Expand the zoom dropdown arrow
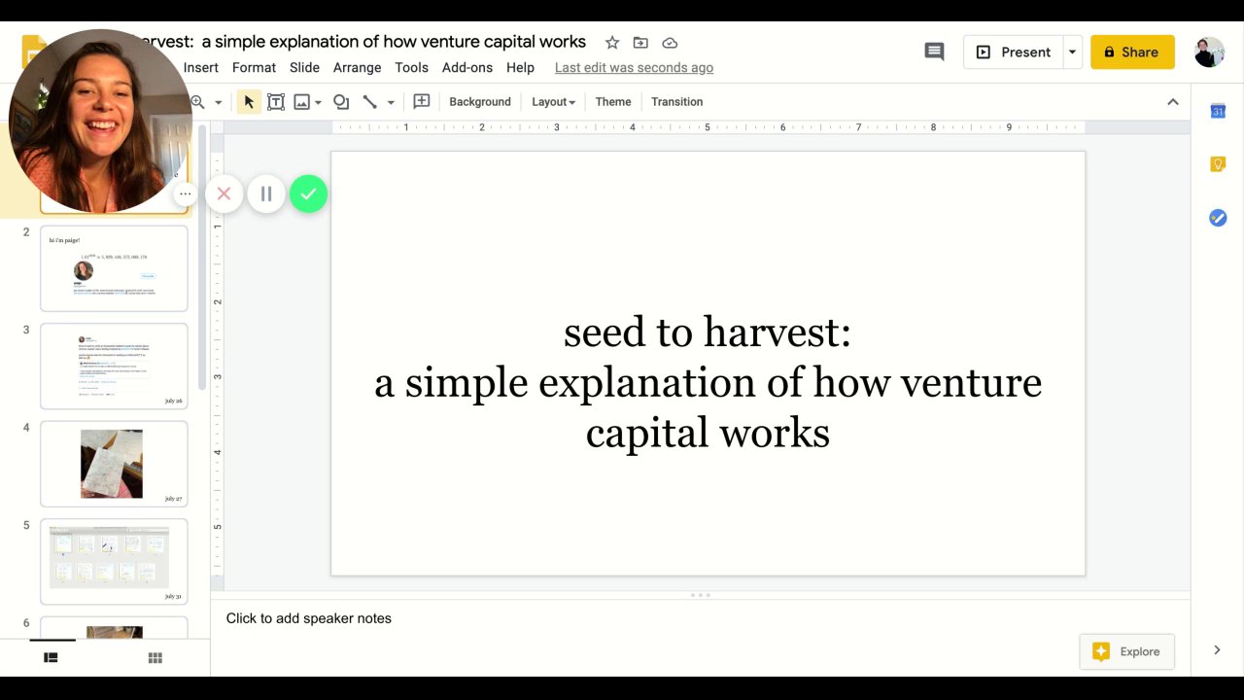The width and height of the screenshot is (1244, 700). click(218, 102)
